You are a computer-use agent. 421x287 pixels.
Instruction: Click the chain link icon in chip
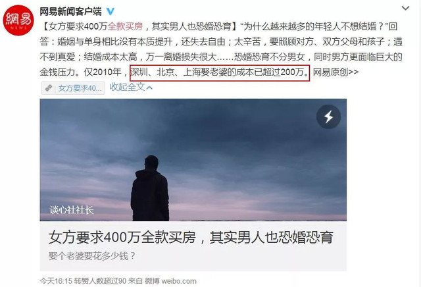click(49, 88)
